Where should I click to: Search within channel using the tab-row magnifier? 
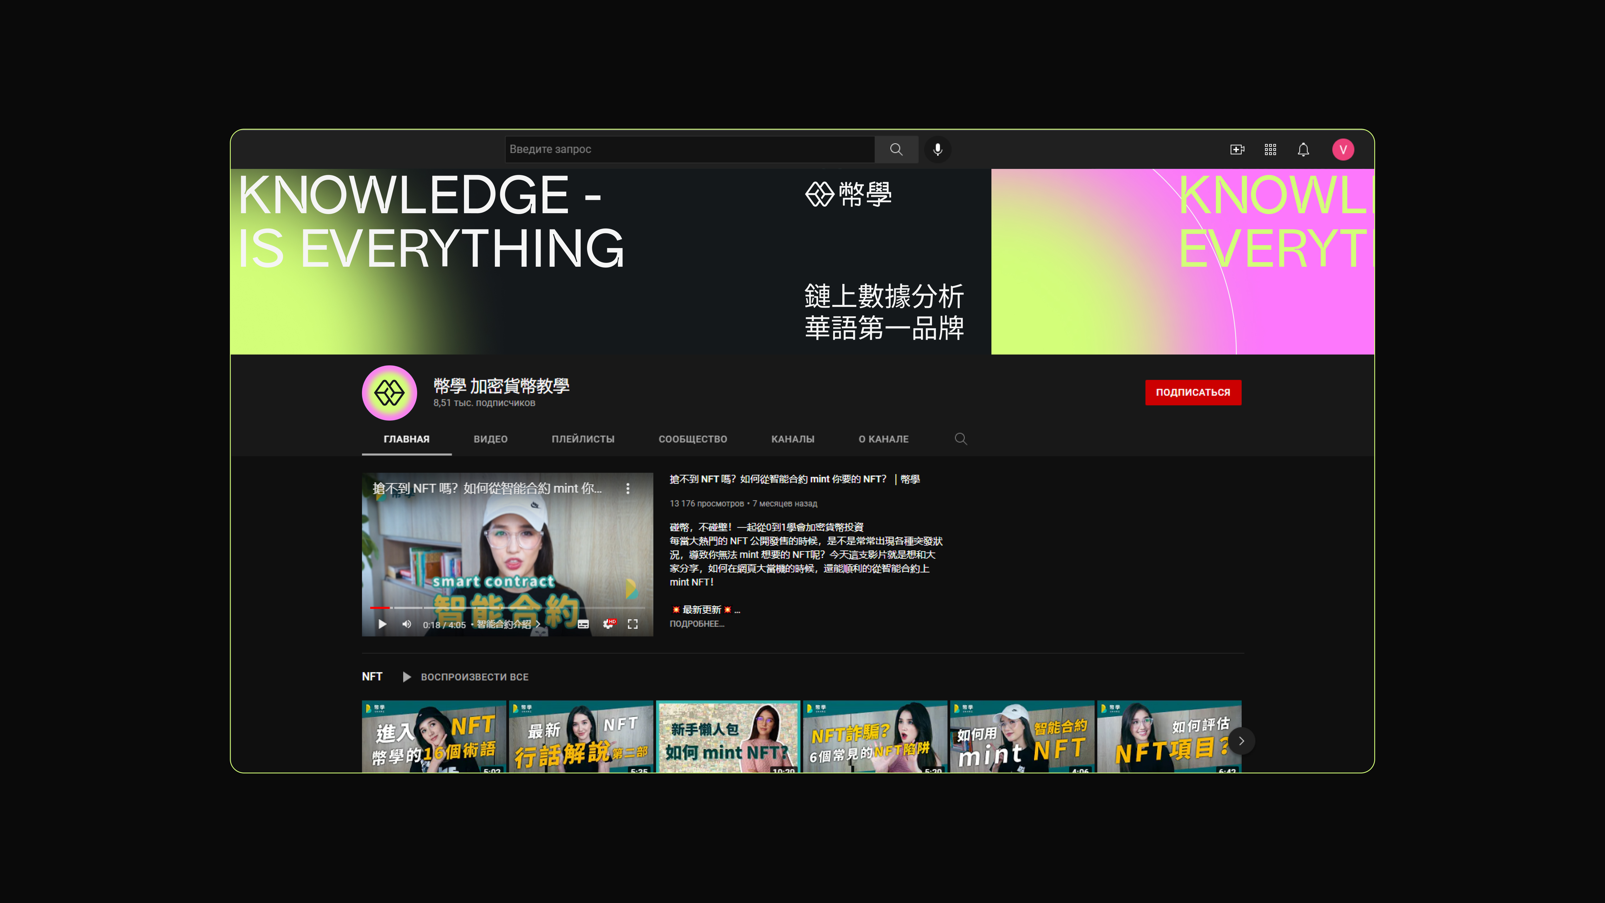click(961, 439)
